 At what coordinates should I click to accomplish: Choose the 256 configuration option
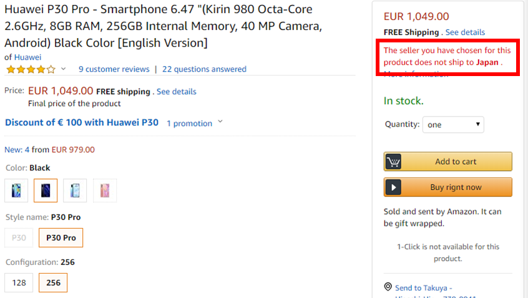tap(53, 283)
